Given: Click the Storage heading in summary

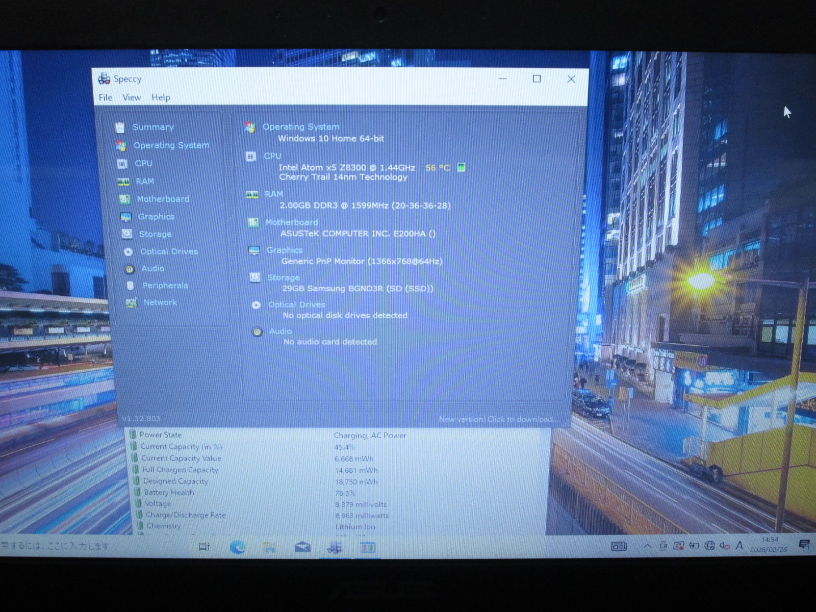Looking at the screenshot, I should pos(283,277).
